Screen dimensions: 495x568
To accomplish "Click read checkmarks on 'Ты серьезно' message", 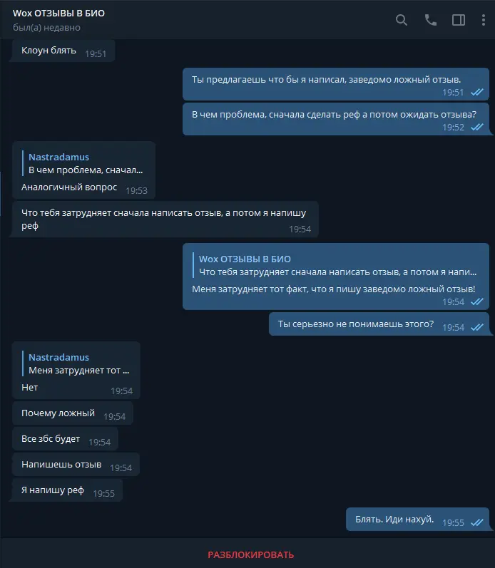I will [477, 327].
